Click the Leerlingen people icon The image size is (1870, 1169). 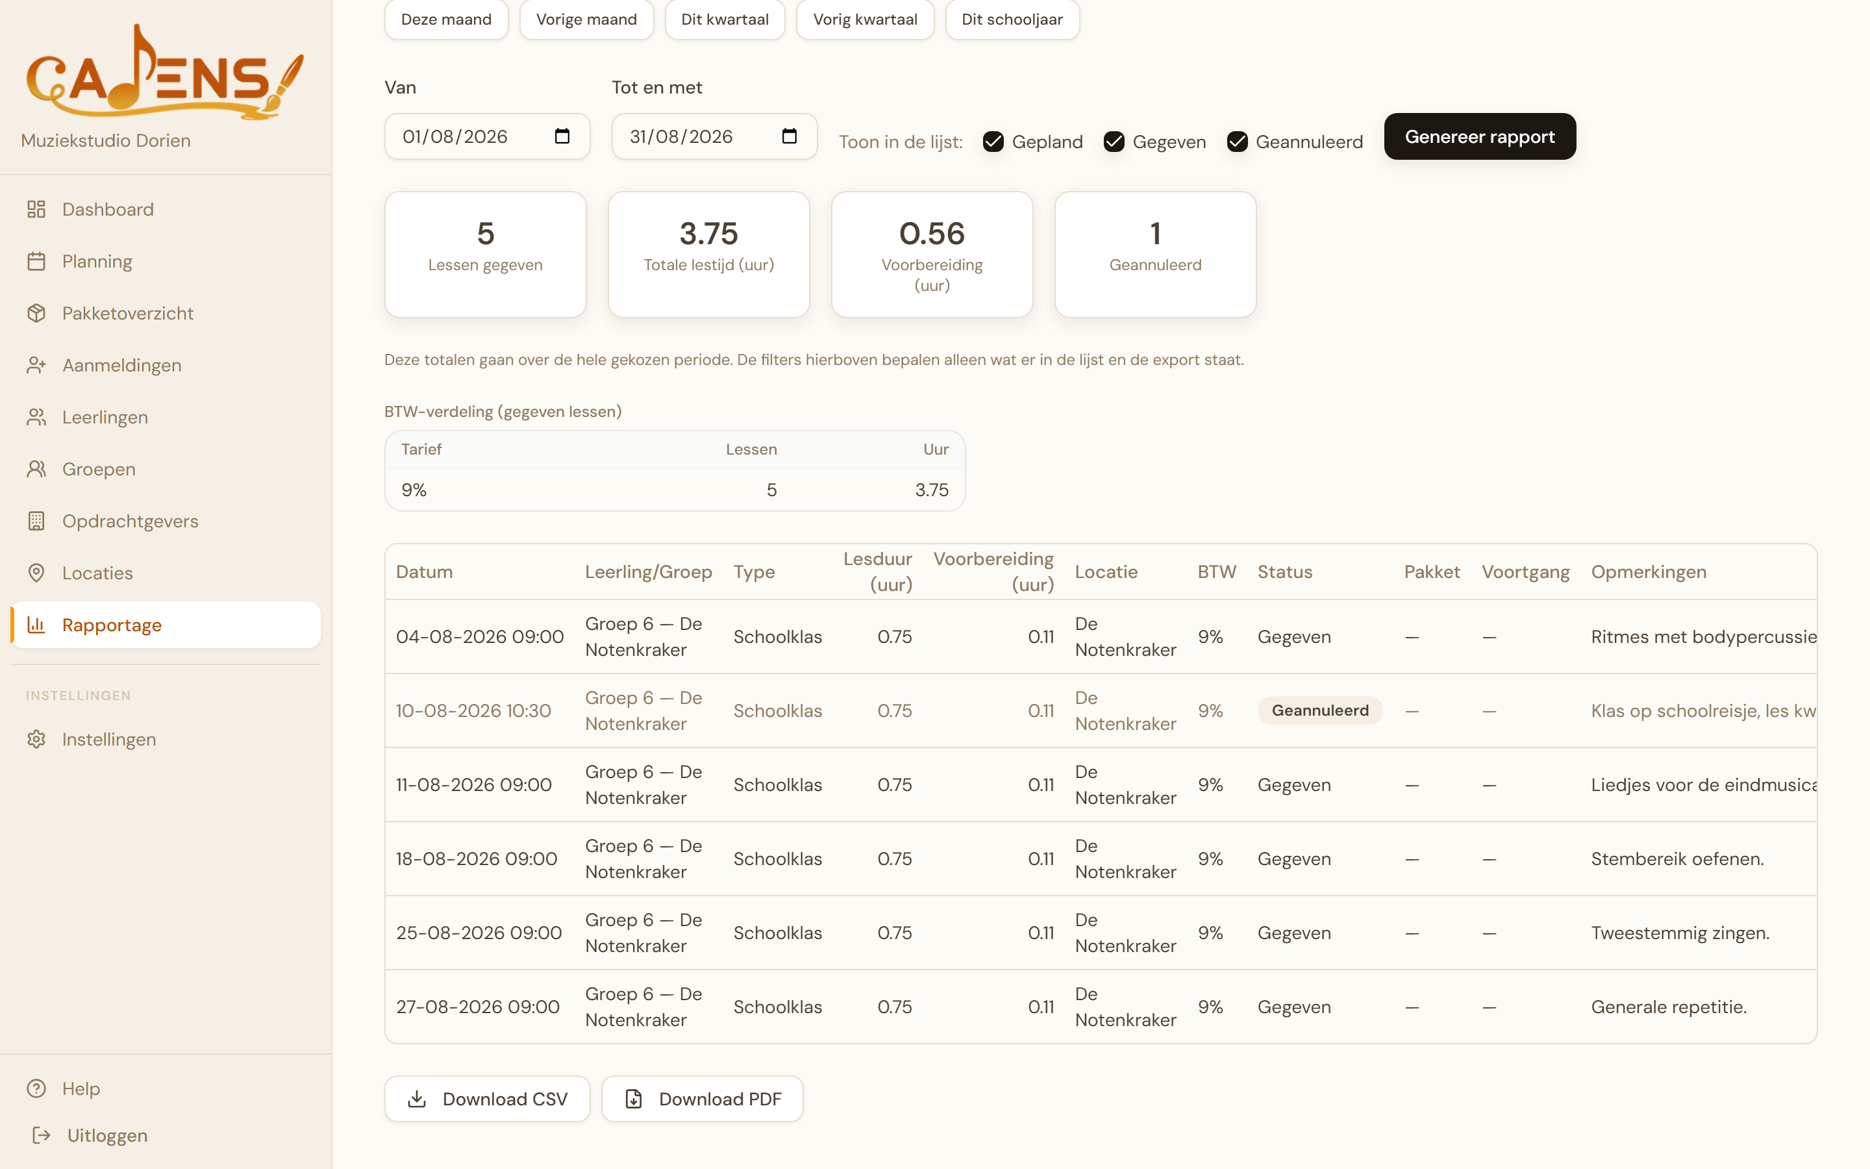36,417
